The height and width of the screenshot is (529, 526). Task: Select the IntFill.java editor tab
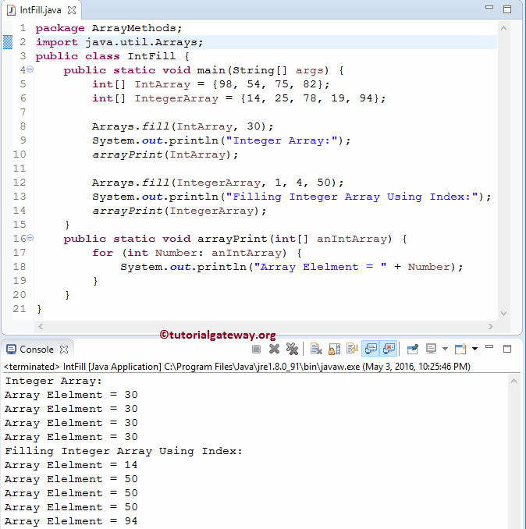point(39,8)
